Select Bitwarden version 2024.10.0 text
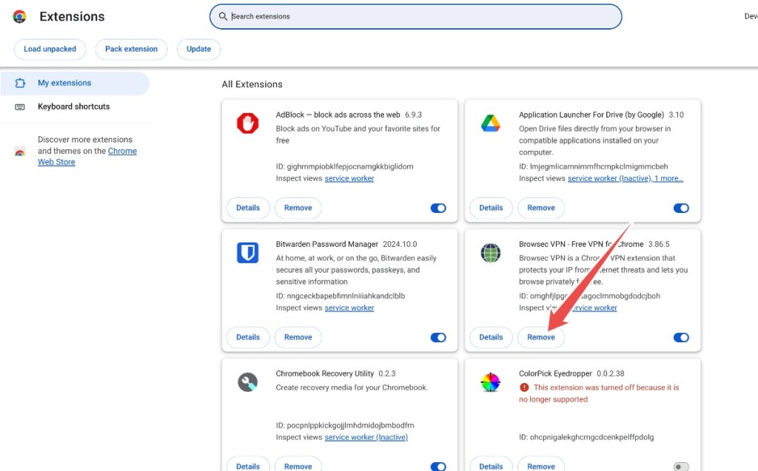 400,245
